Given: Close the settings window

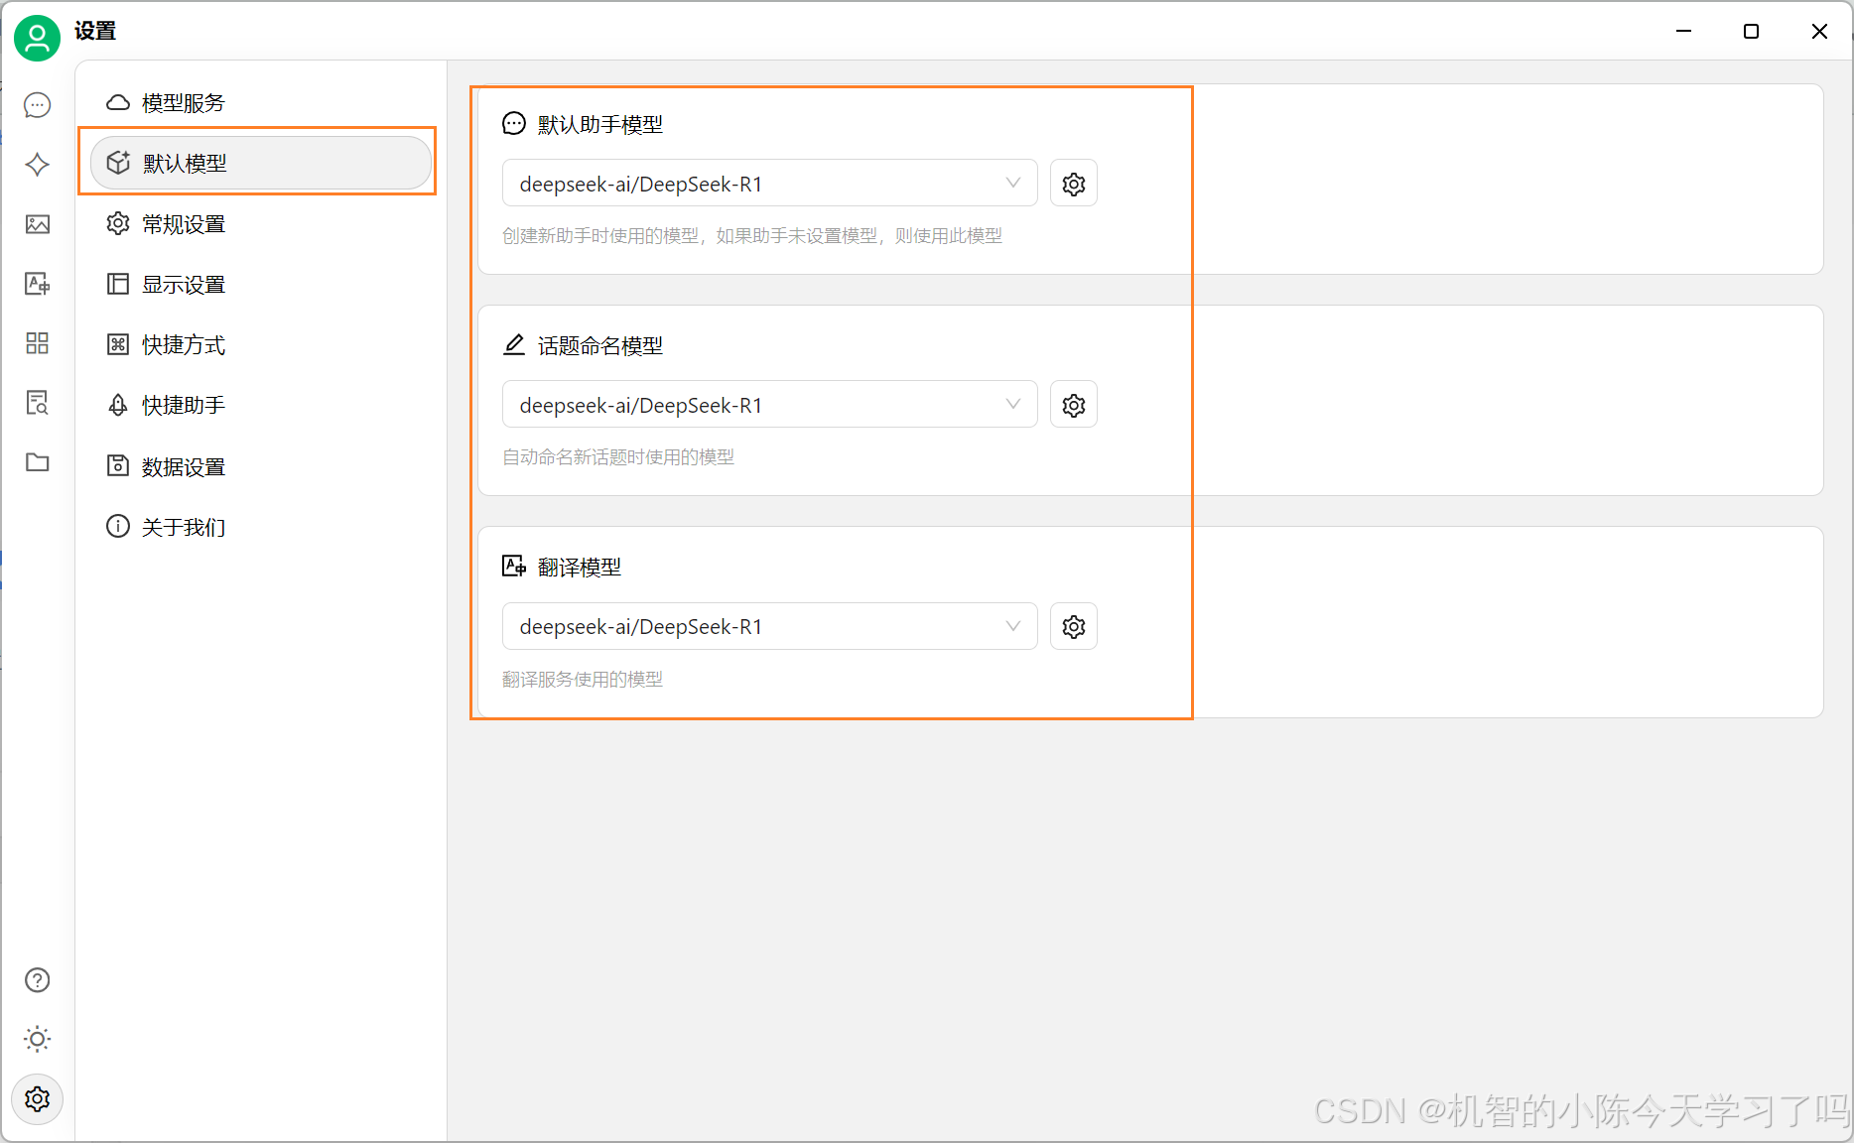Looking at the screenshot, I should [x=1819, y=32].
